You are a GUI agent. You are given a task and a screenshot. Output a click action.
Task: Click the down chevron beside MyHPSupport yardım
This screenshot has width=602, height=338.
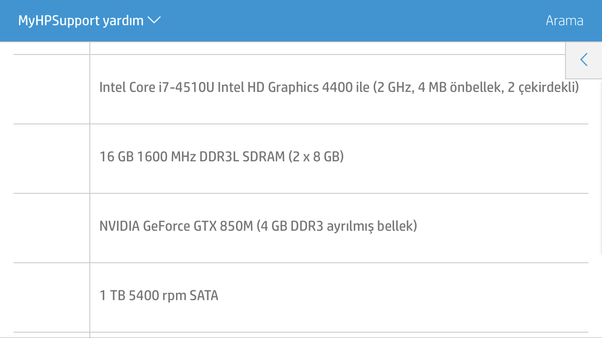point(154,21)
